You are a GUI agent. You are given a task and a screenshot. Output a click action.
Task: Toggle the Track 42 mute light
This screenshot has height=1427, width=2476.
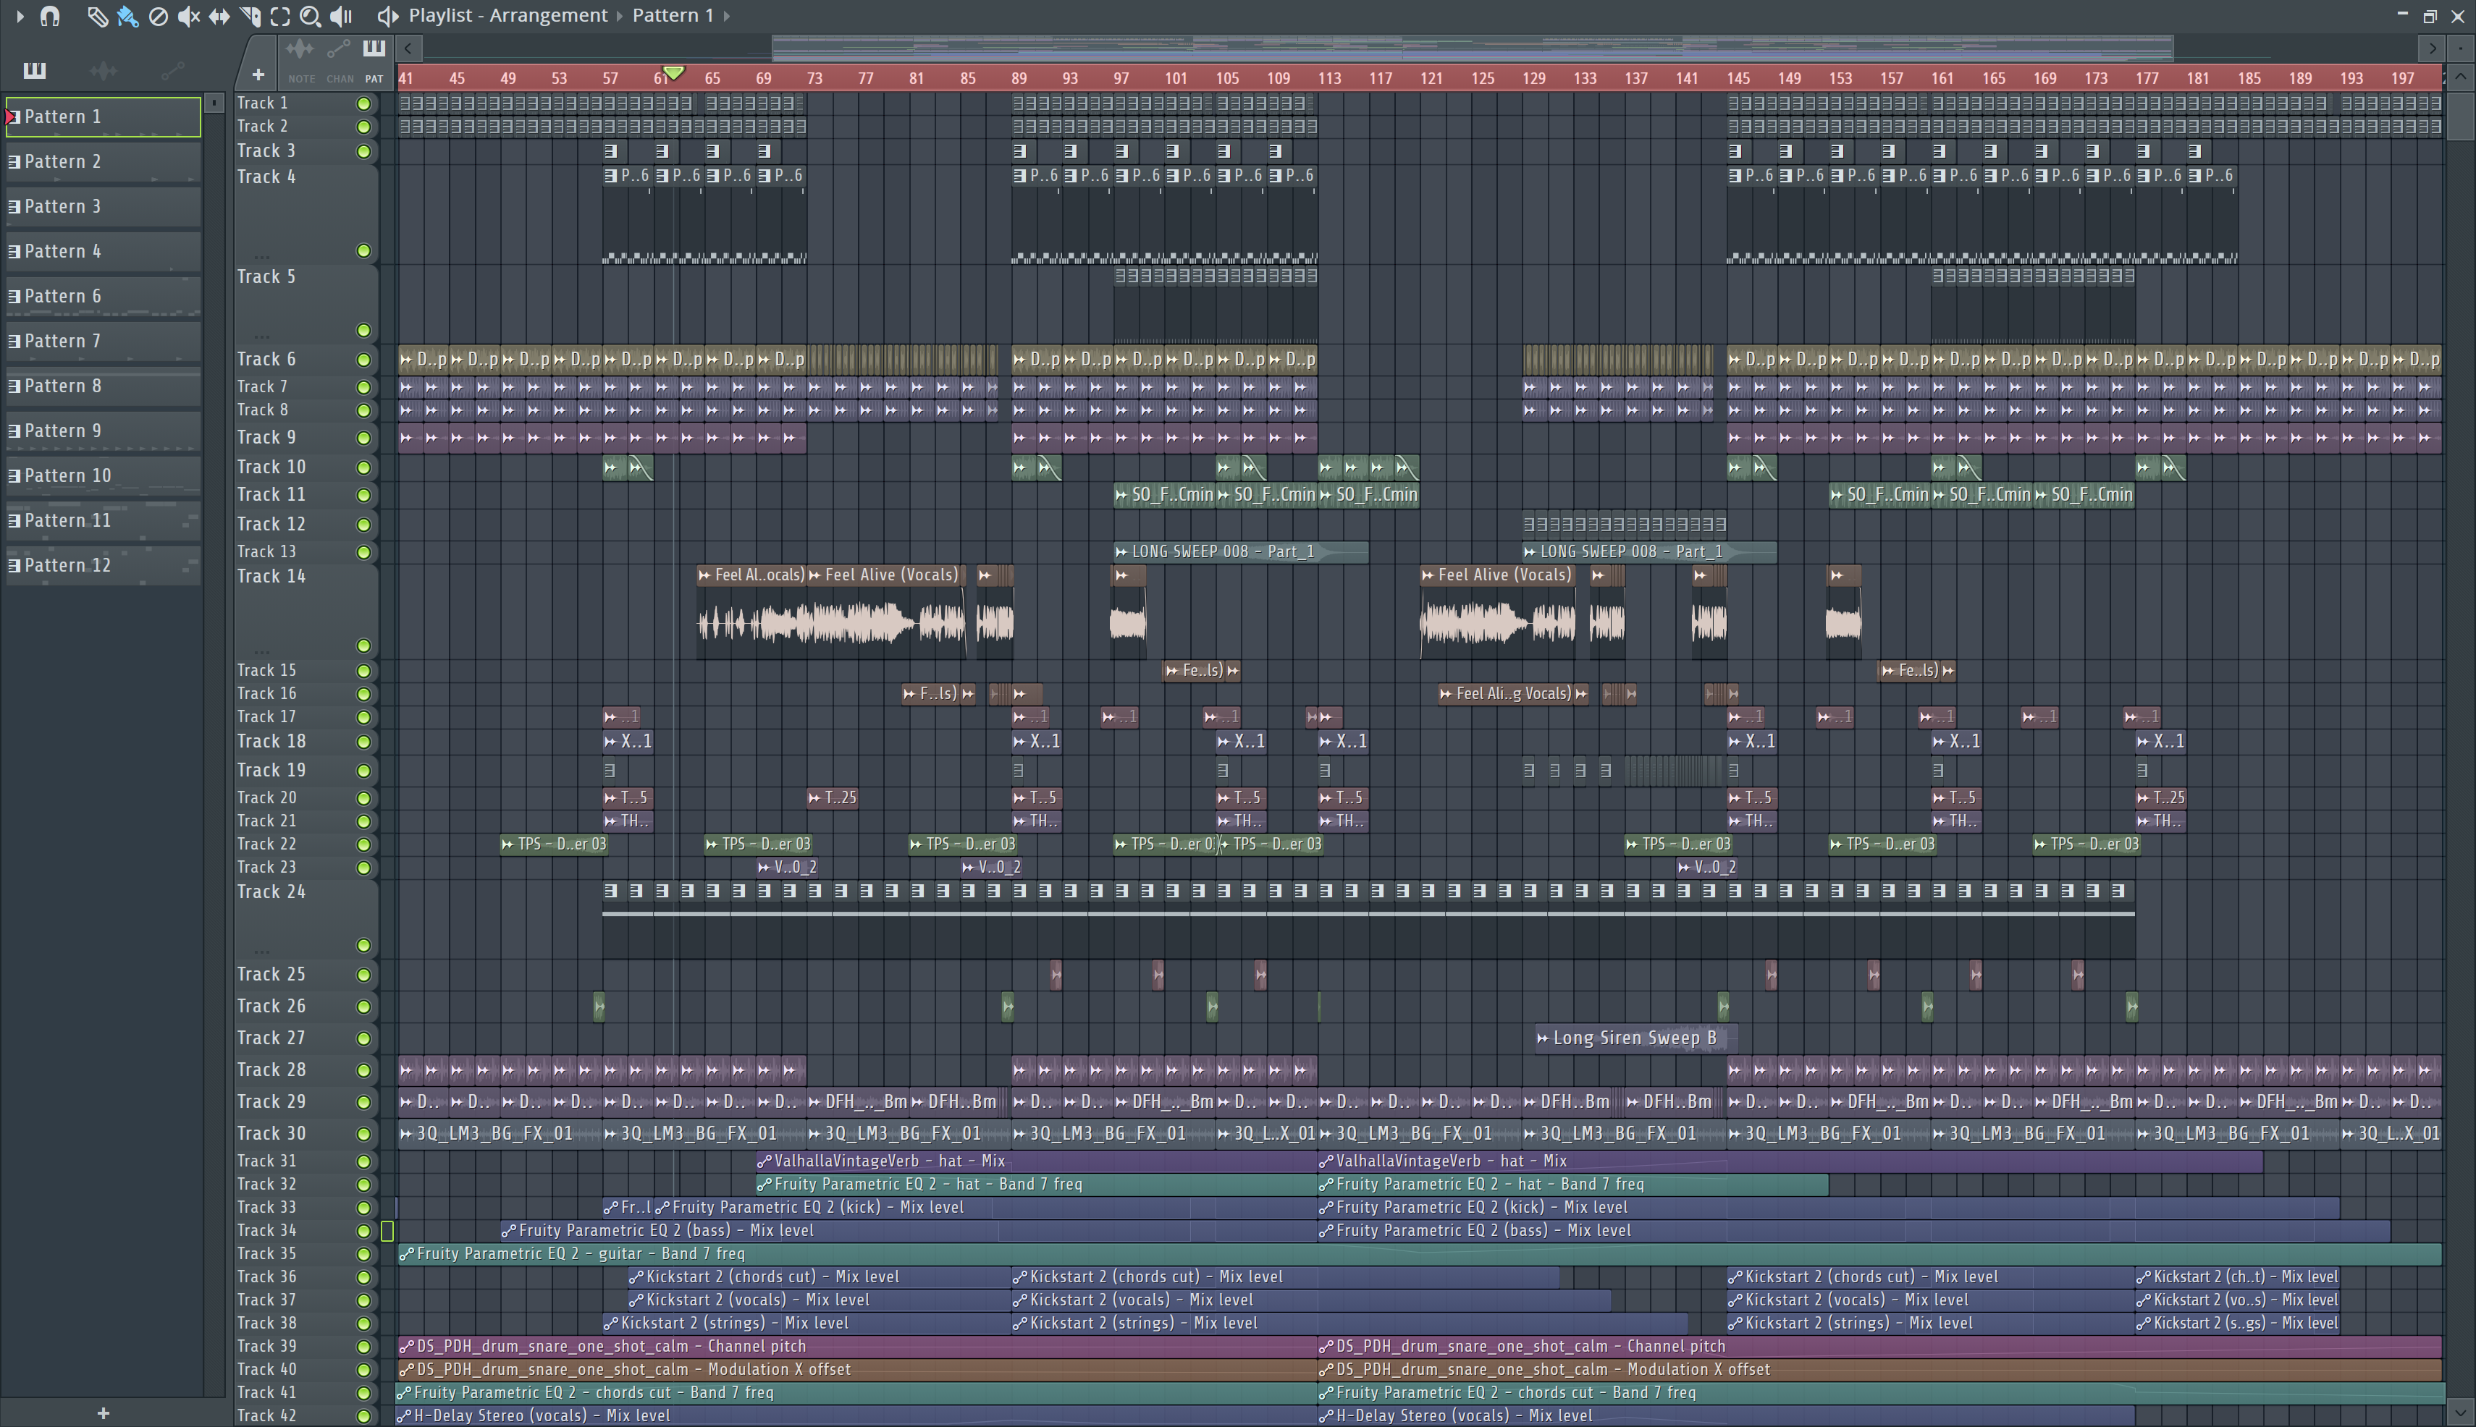pyautogui.click(x=364, y=1415)
